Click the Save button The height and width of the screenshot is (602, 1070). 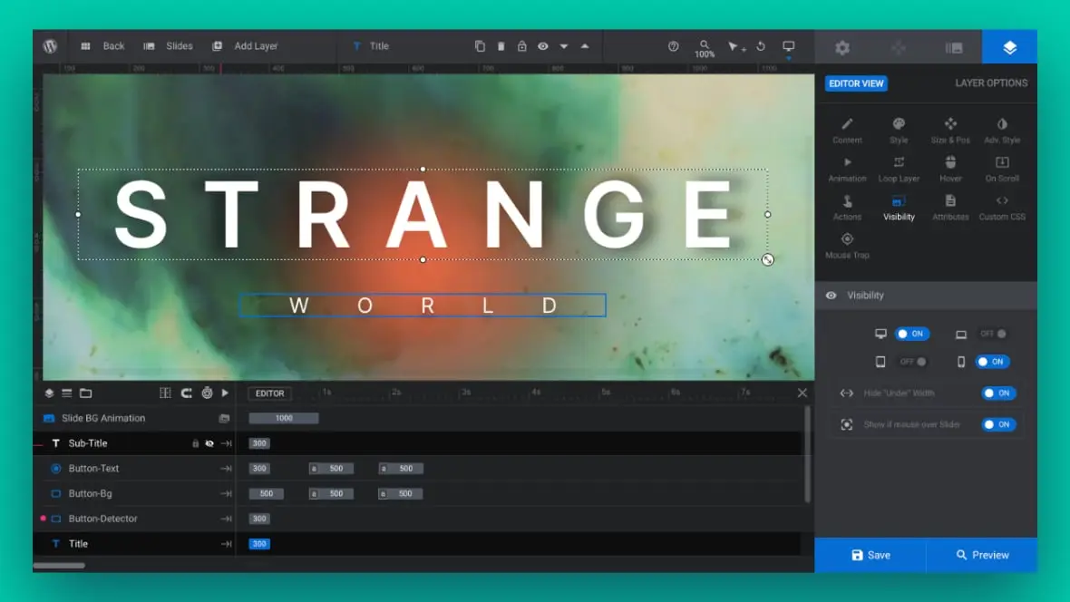870,555
